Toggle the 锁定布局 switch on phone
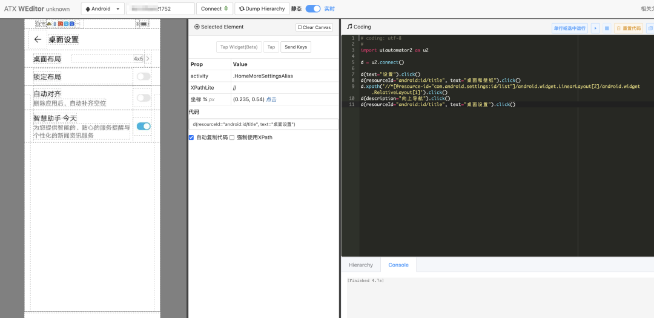 tap(143, 76)
